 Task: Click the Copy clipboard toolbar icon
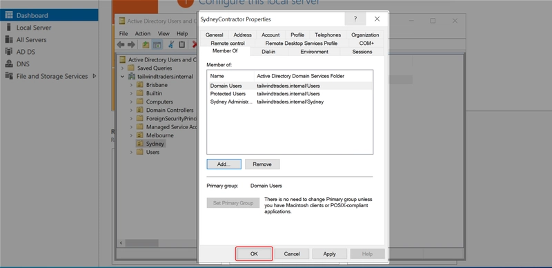point(181,44)
